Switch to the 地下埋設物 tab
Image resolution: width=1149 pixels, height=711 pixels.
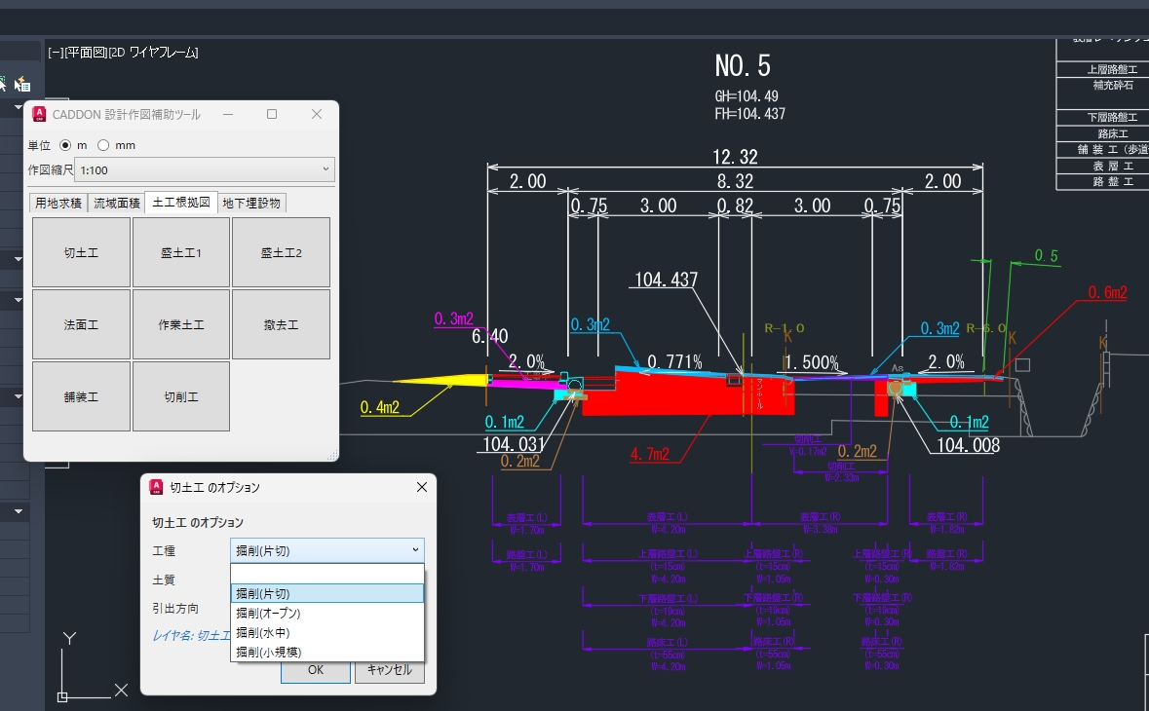pyautogui.click(x=251, y=203)
